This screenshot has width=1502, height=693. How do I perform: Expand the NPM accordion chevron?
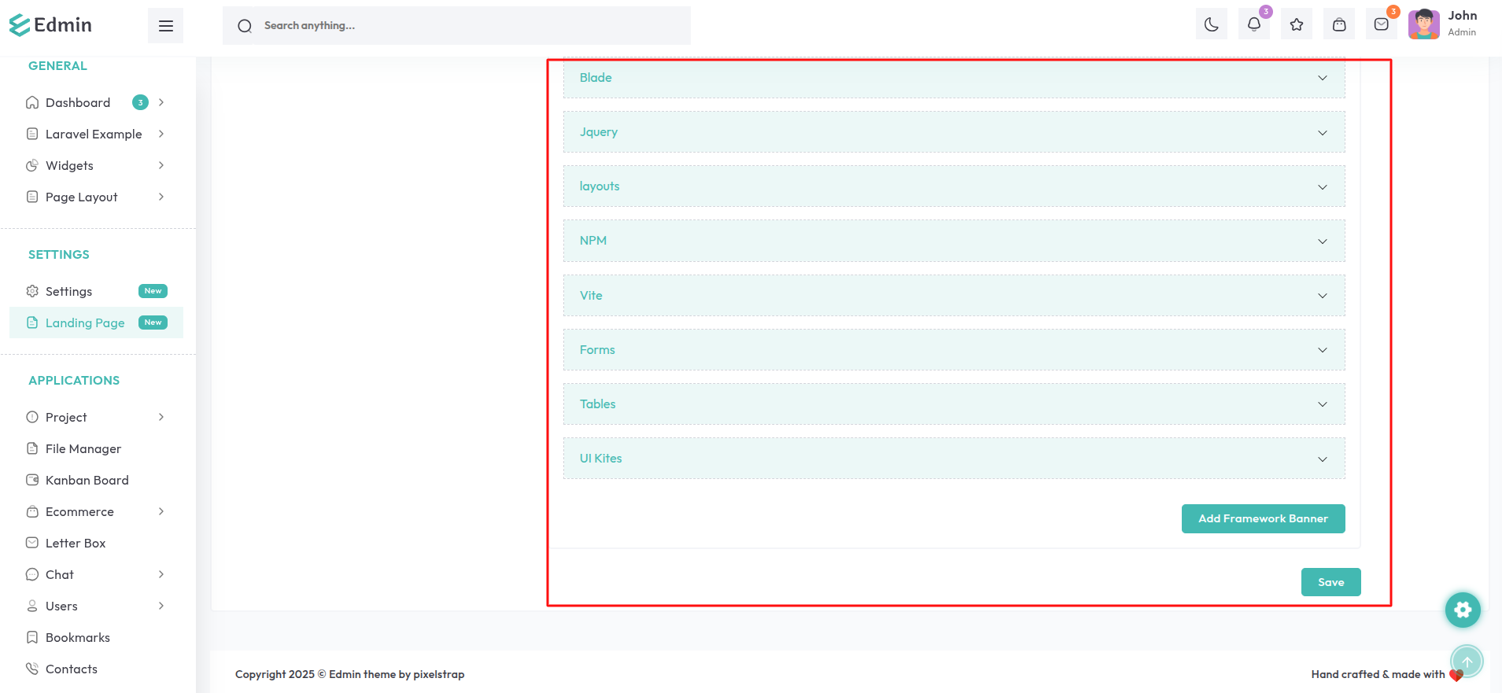[1322, 241]
